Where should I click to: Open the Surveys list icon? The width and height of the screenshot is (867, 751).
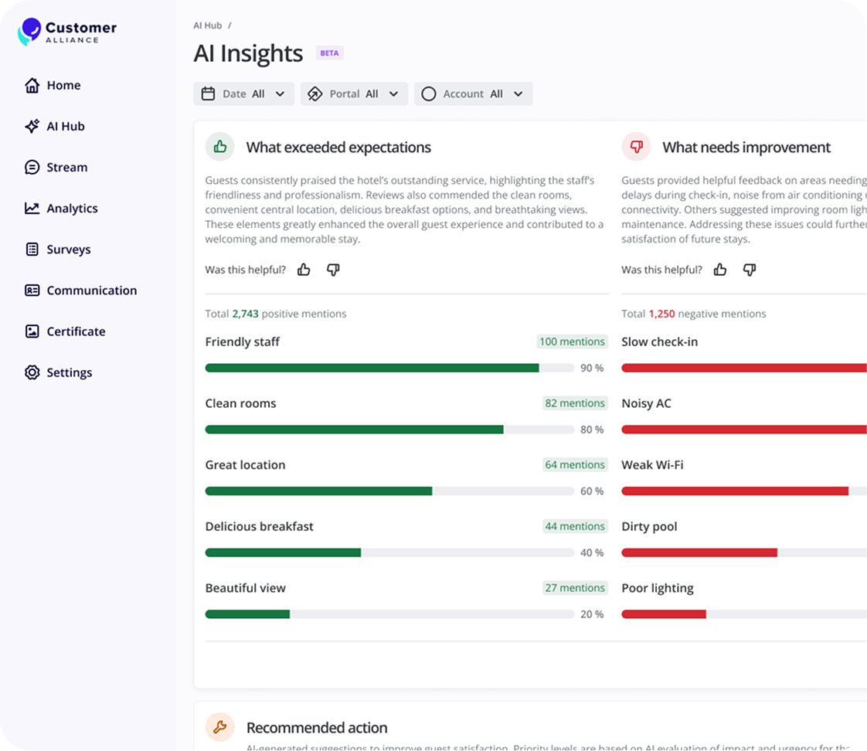click(x=32, y=250)
